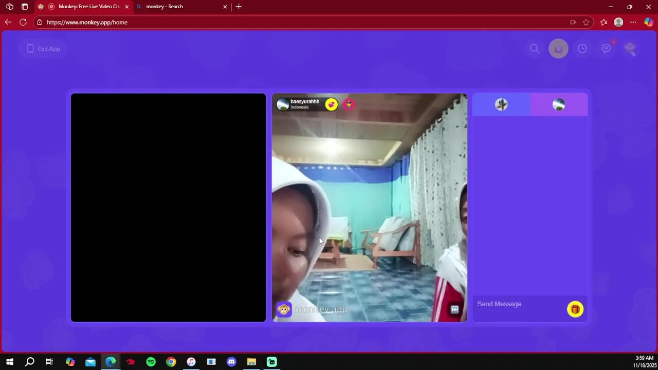Close the monkey - Search tab

225,7
